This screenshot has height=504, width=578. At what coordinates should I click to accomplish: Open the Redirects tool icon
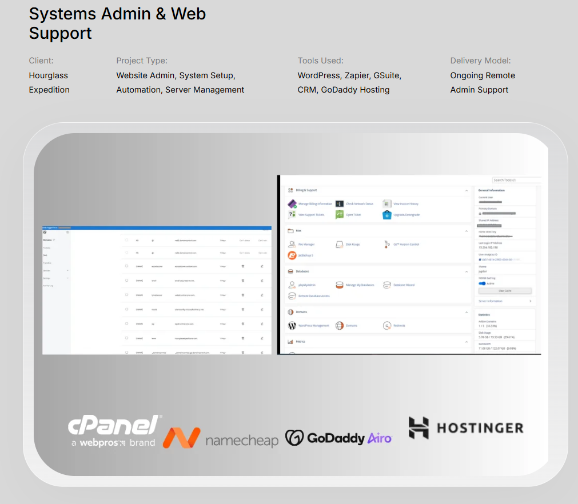(386, 326)
